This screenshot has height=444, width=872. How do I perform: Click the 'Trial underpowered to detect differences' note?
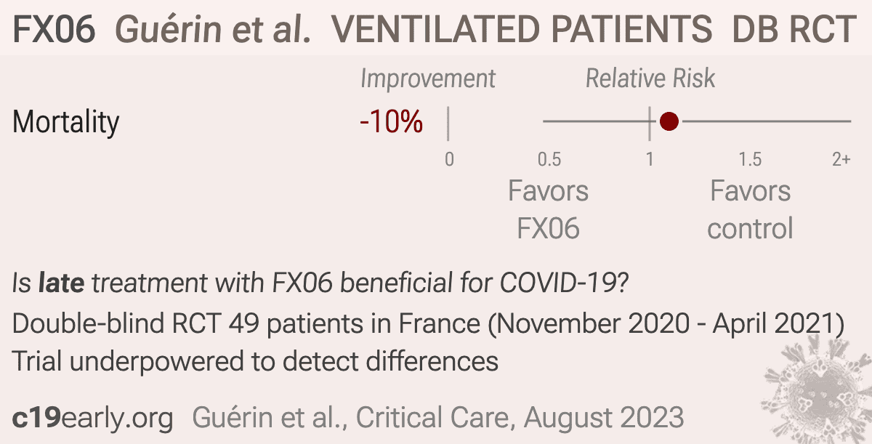tap(255, 360)
